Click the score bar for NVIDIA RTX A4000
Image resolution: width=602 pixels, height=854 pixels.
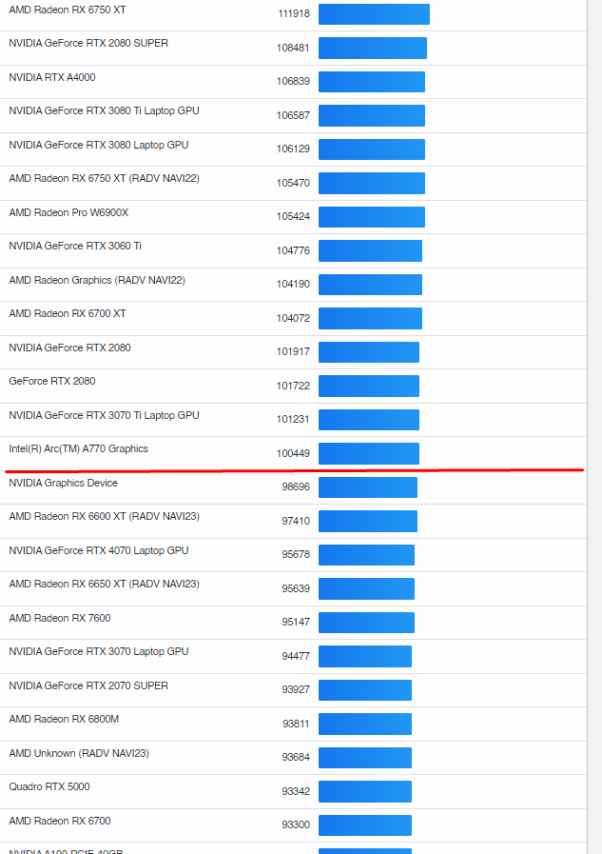[372, 82]
